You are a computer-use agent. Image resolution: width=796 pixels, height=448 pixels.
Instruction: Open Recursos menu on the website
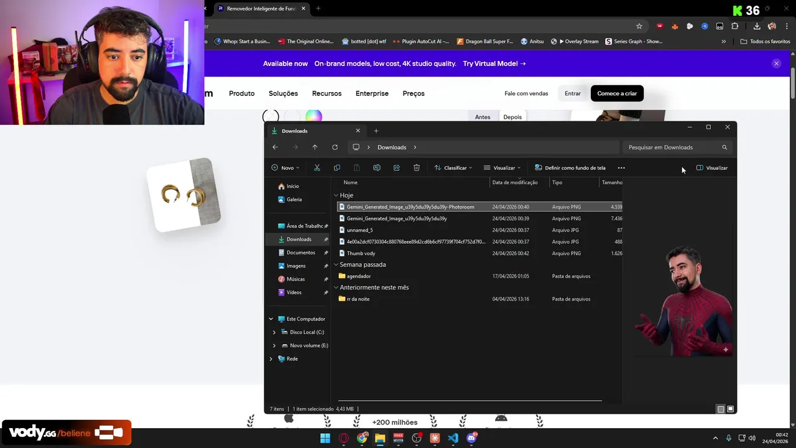click(326, 93)
